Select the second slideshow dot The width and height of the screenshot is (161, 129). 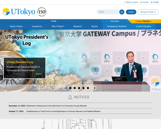(70, 88)
